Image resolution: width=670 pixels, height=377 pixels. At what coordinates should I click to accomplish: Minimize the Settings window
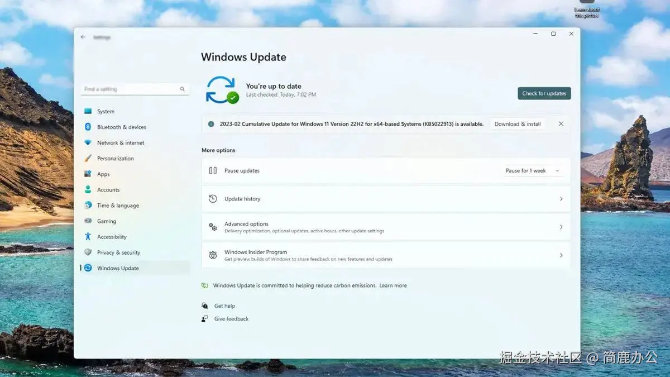pos(535,34)
